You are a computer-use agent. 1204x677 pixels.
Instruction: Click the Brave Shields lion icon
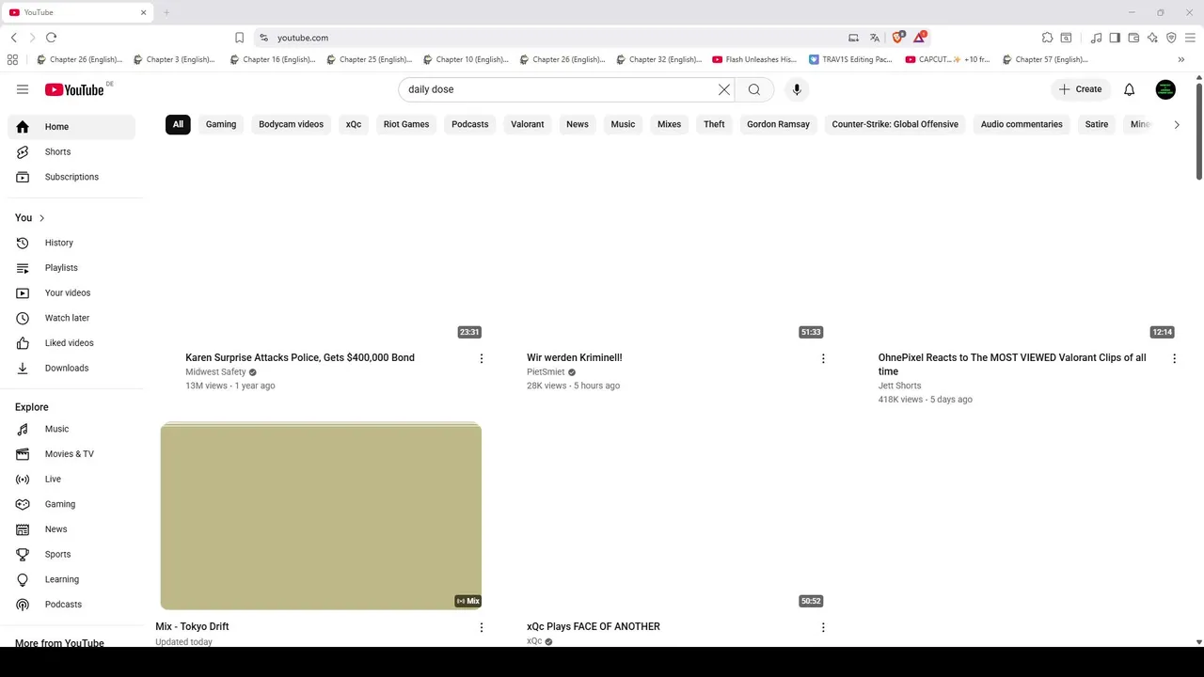click(897, 38)
